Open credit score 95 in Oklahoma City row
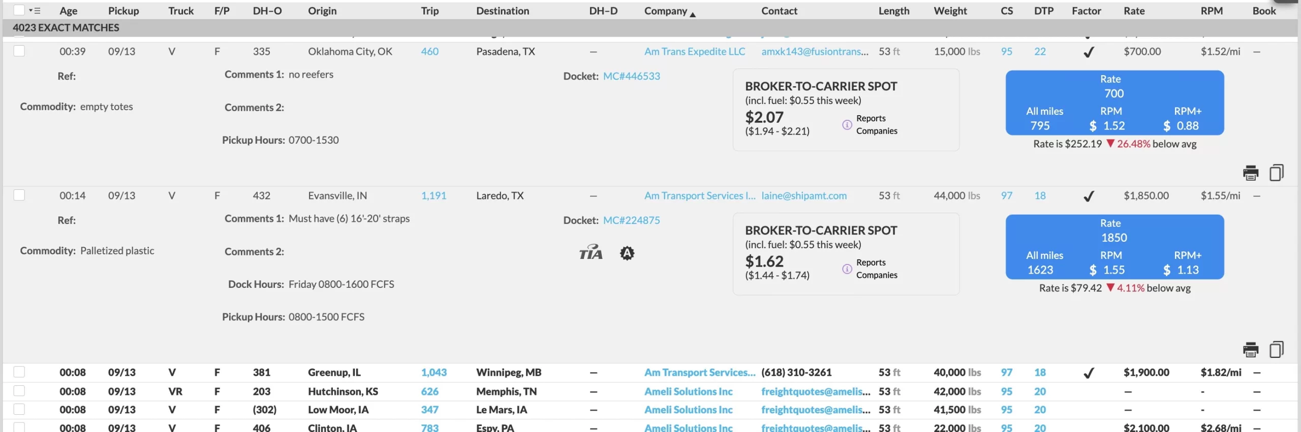Image resolution: width=1301 pixels, height=432 pixels. tap(1006, 51)
